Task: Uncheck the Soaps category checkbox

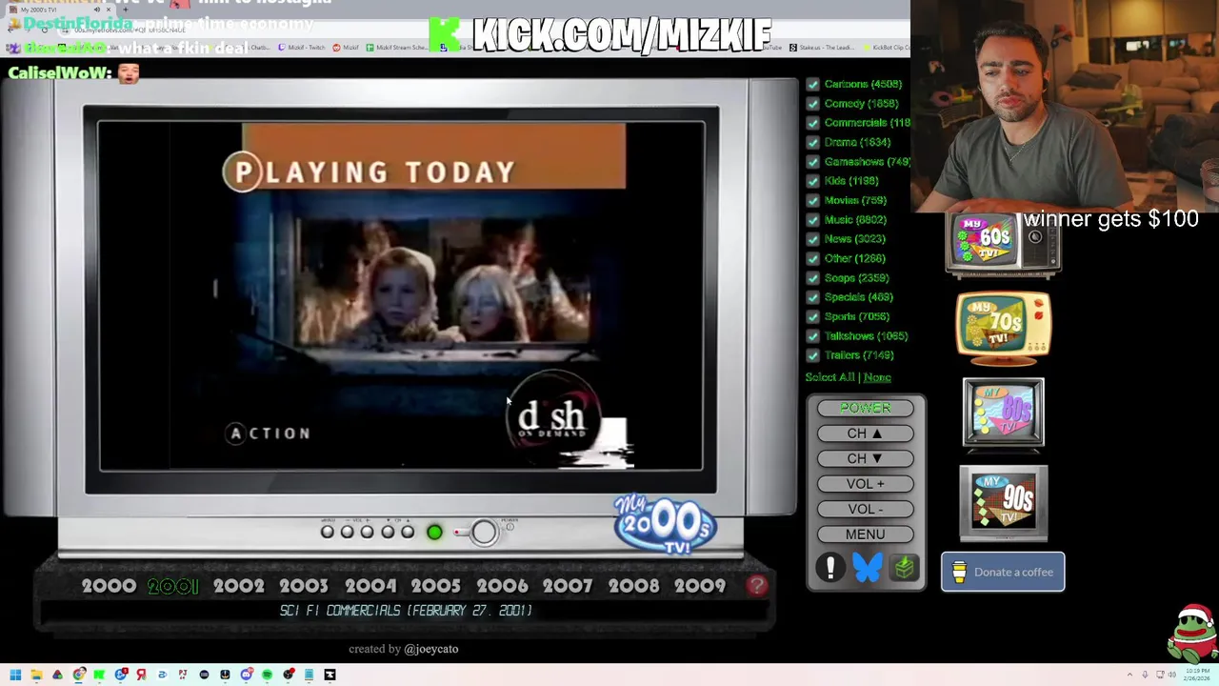Action: (x=812, y=277)
